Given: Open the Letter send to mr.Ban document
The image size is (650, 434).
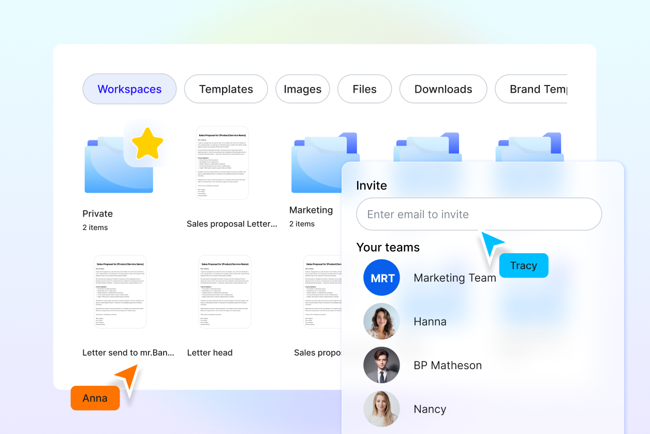Looking at the screenshot, I should 120,292.
